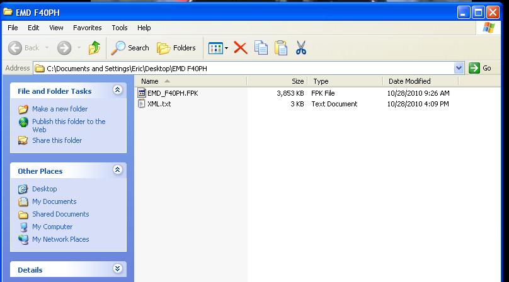
Task: Go up one folder level
Action: coord(94,48)
